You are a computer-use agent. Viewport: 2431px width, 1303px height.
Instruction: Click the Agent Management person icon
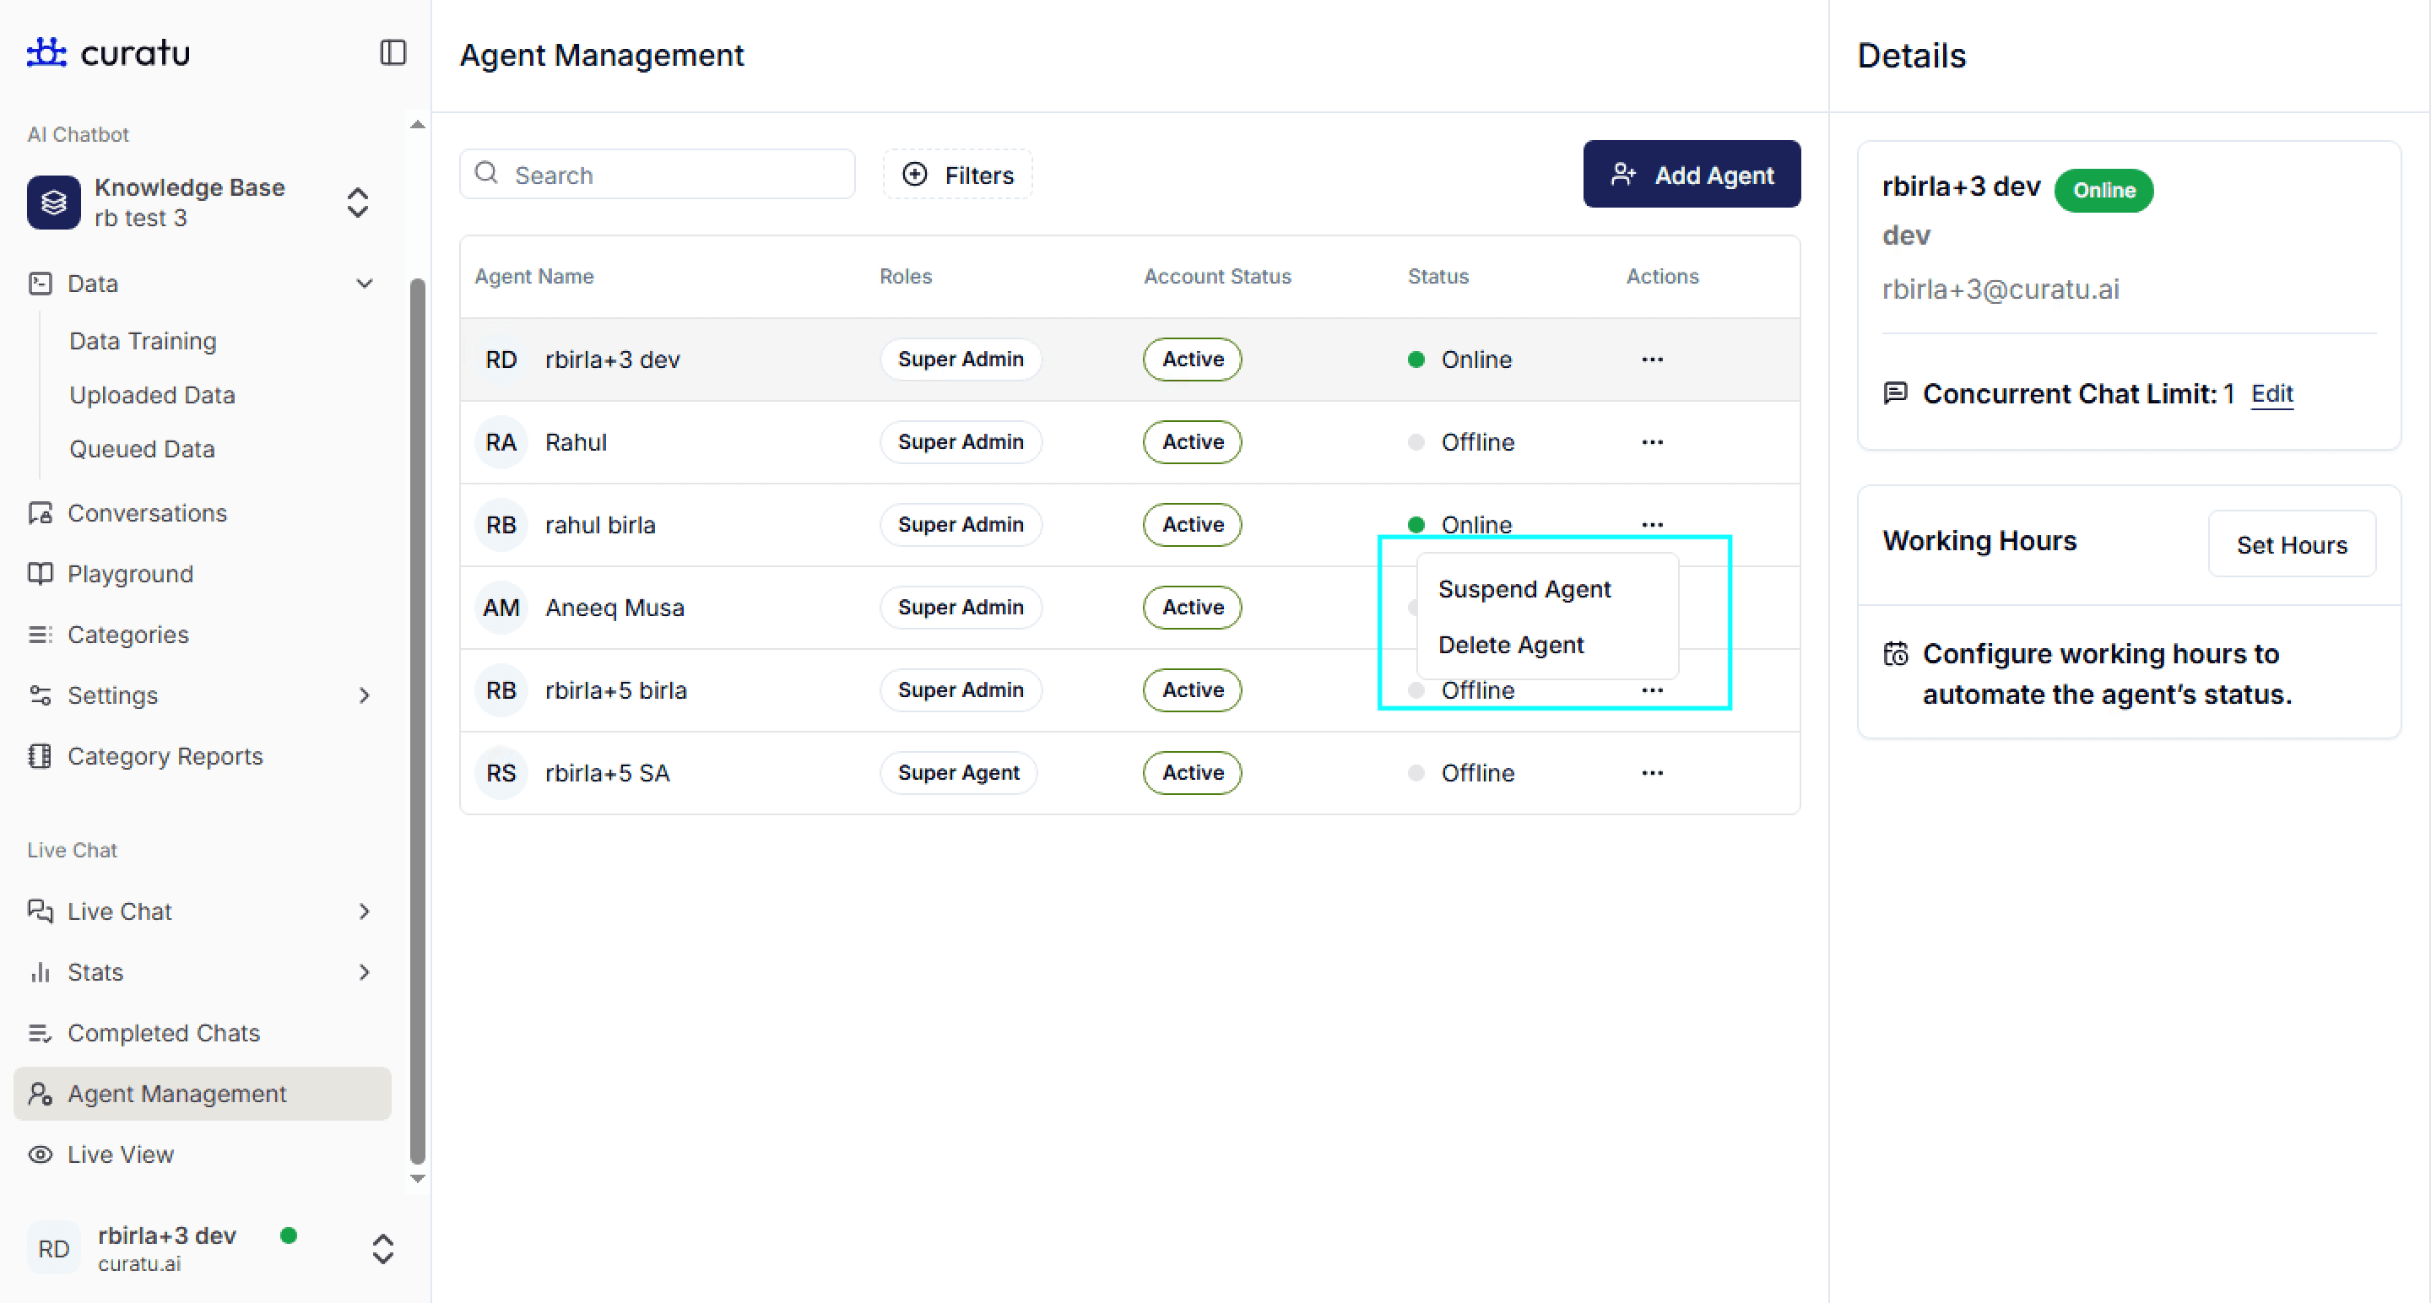[41, 1093]
